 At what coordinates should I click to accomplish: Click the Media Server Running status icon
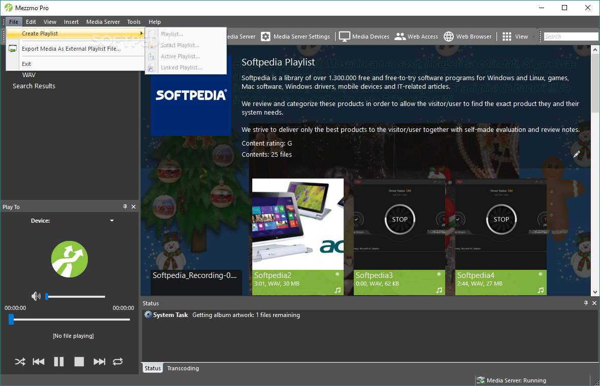coord(481,380)
